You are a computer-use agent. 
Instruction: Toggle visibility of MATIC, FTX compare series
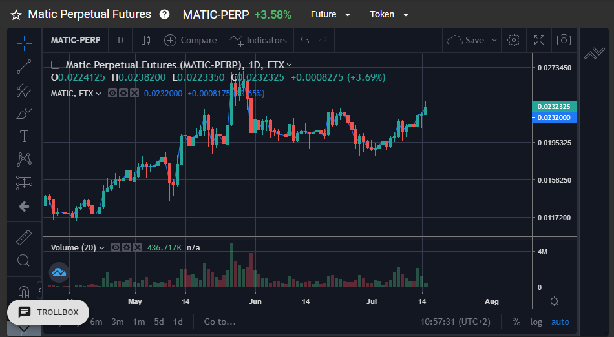point(112,93)
